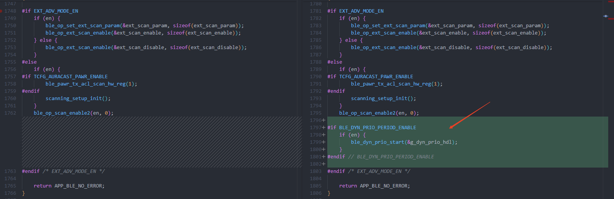Click 'ble_op_ext_scan_enable' on line 1751
614x199 pixels.
tap(78, 33)
